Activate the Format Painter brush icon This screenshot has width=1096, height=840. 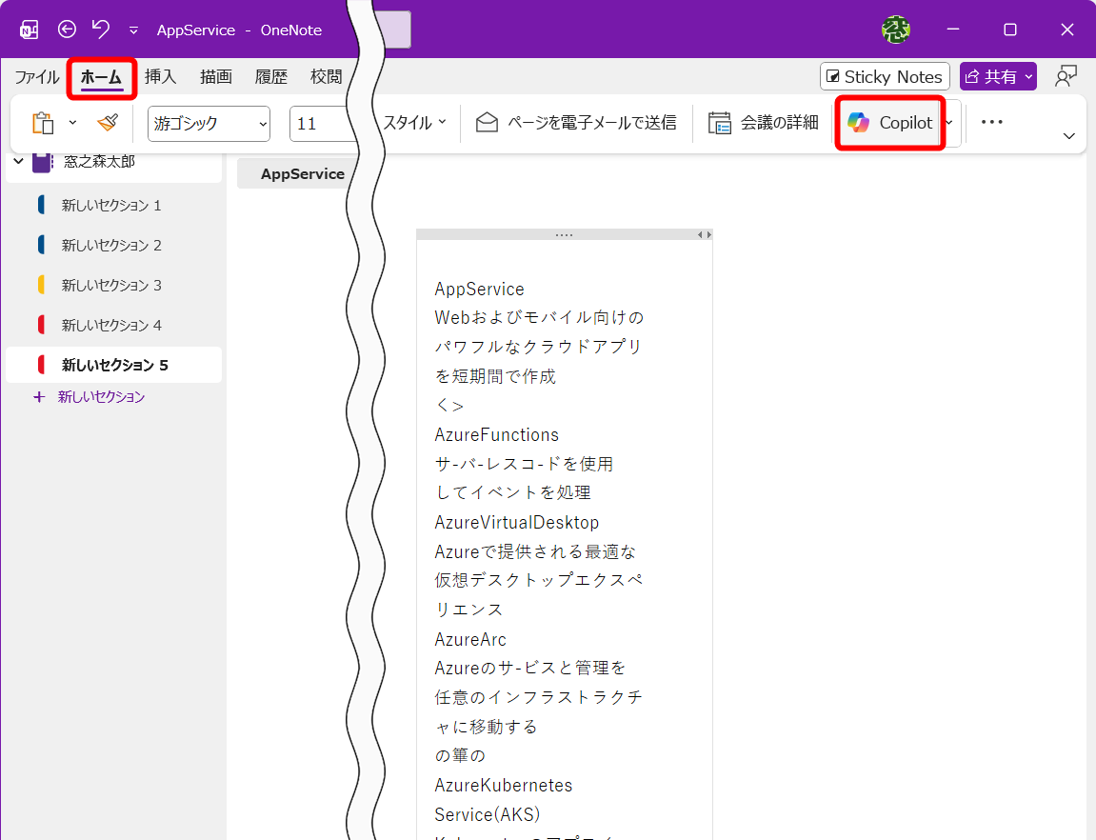[x=108, y=123]
